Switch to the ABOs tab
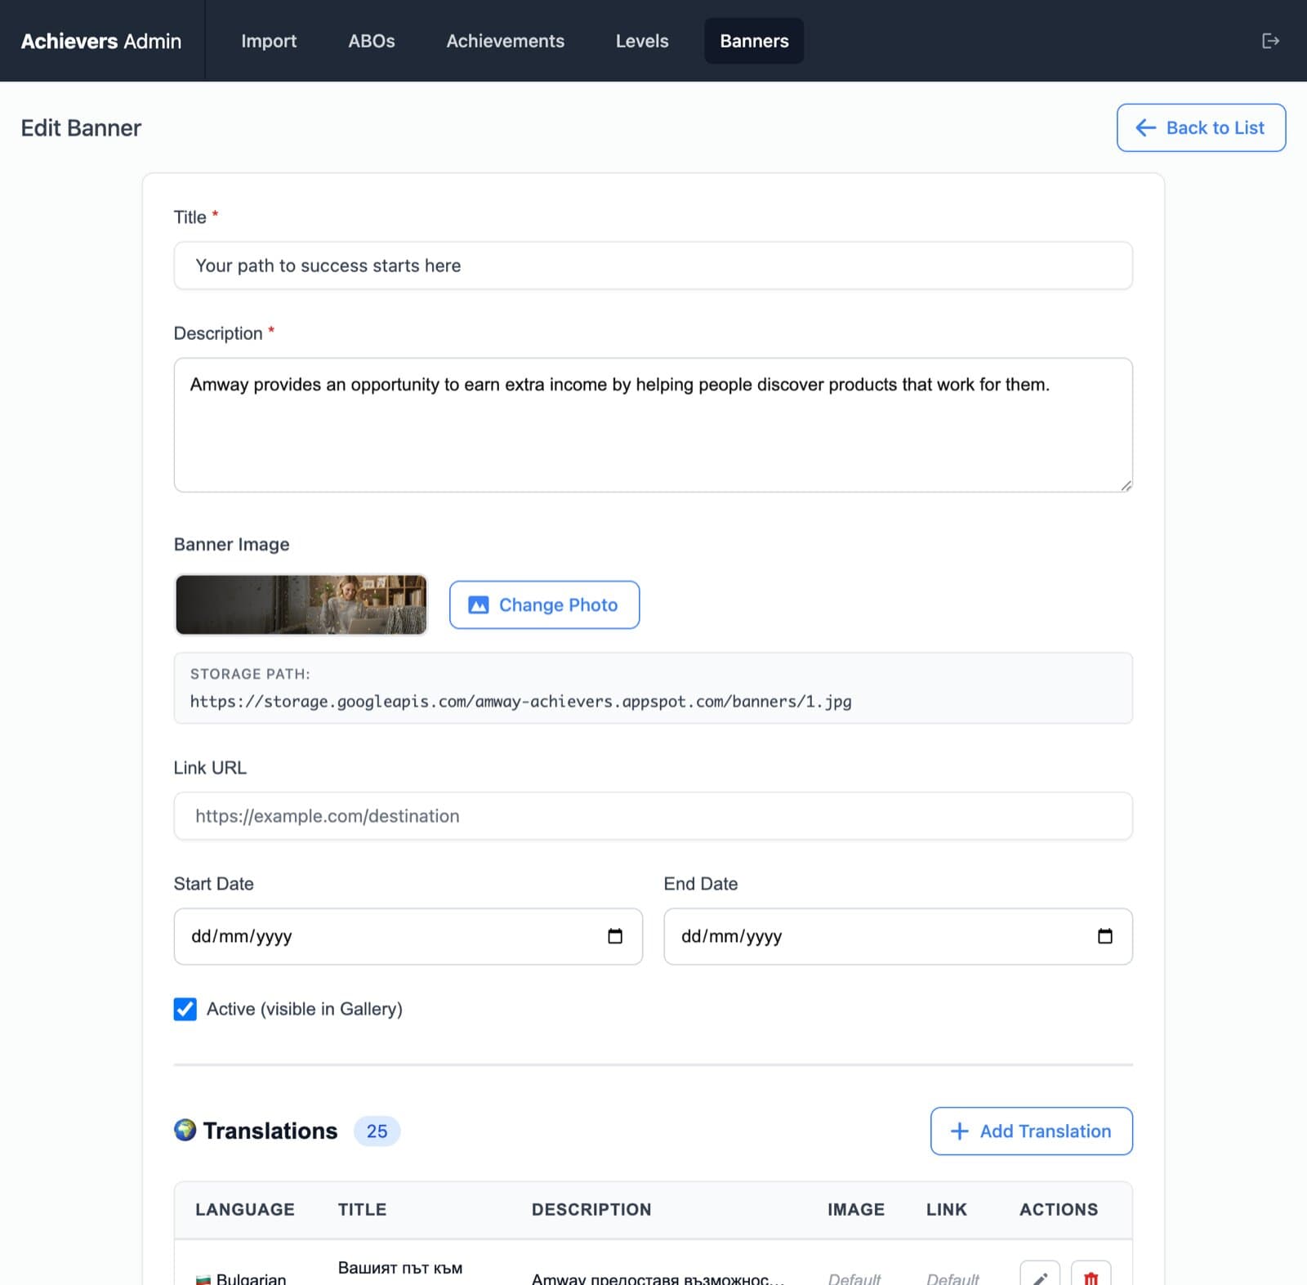 [x=372, y=41]
